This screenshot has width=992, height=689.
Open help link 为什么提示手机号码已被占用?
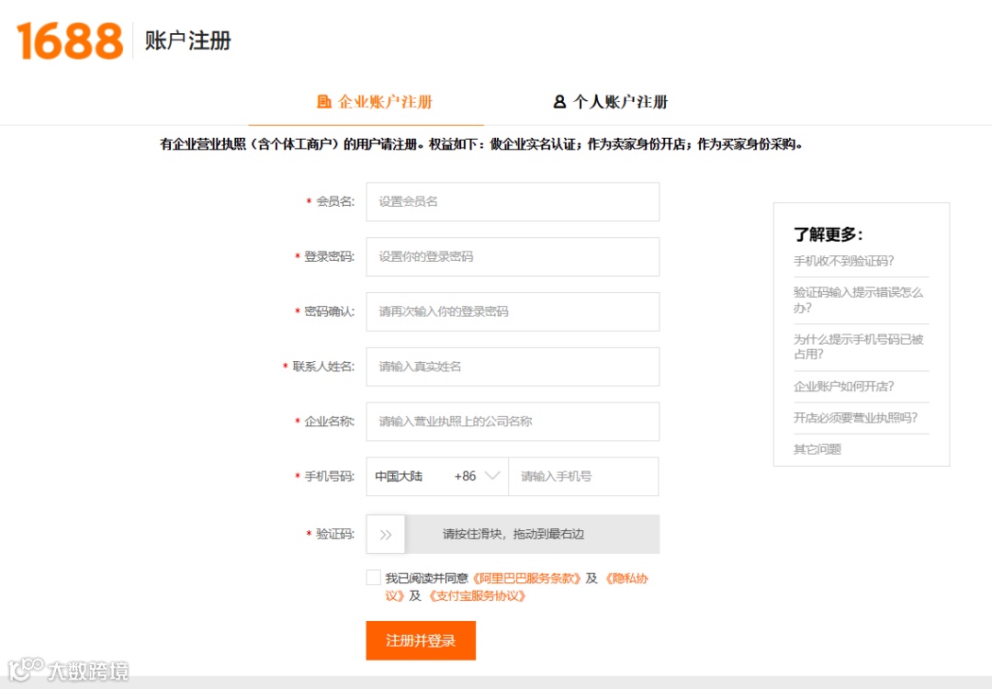coord(859,346)
